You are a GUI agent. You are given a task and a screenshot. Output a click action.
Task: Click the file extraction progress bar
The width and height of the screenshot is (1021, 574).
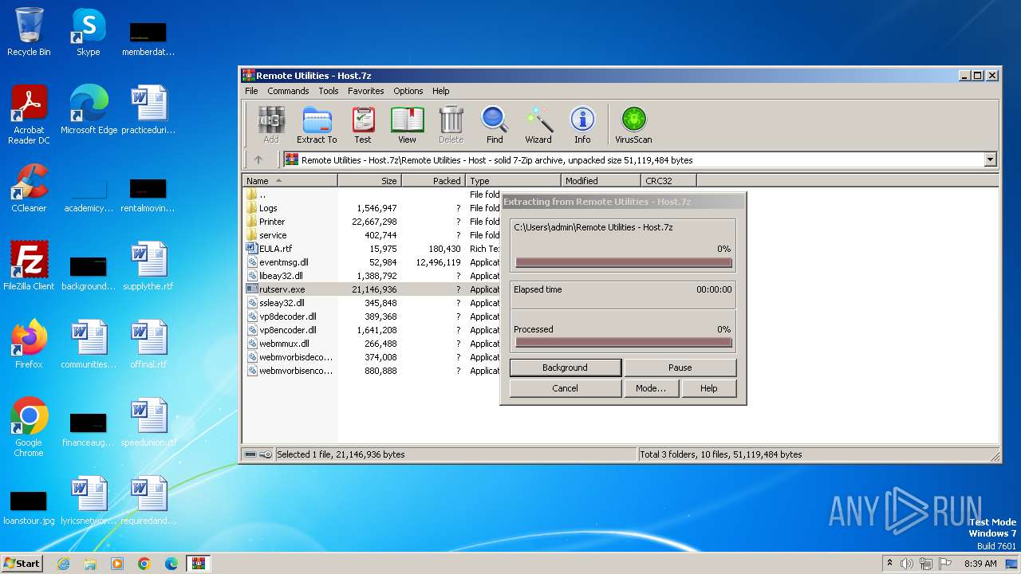click(x=623, y=262)
